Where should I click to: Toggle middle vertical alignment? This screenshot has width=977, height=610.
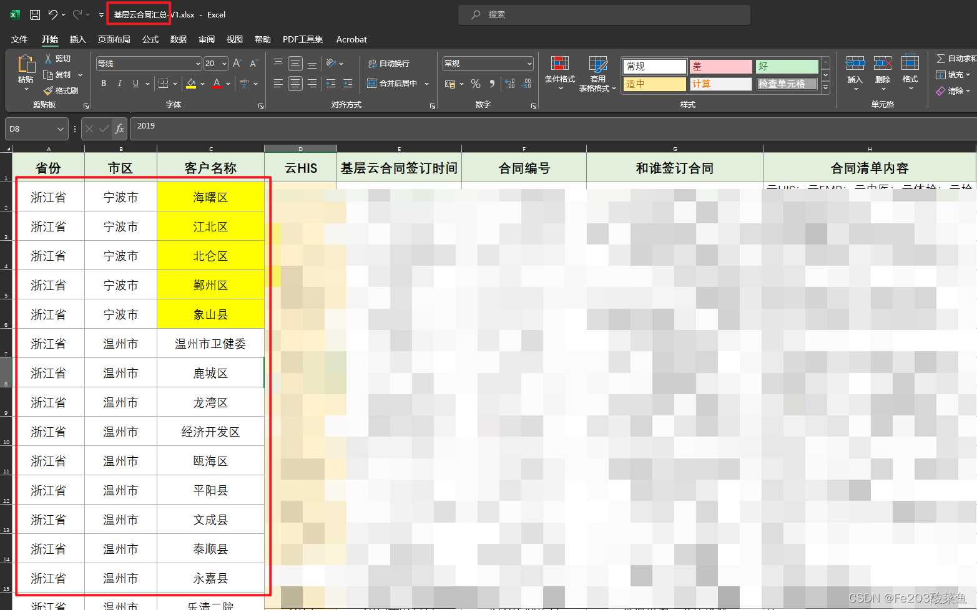tap(295, 64)
